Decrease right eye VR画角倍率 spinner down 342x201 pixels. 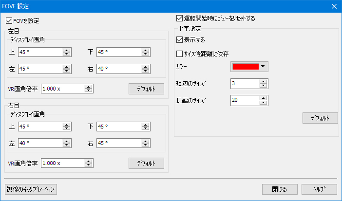pos(88,165)
